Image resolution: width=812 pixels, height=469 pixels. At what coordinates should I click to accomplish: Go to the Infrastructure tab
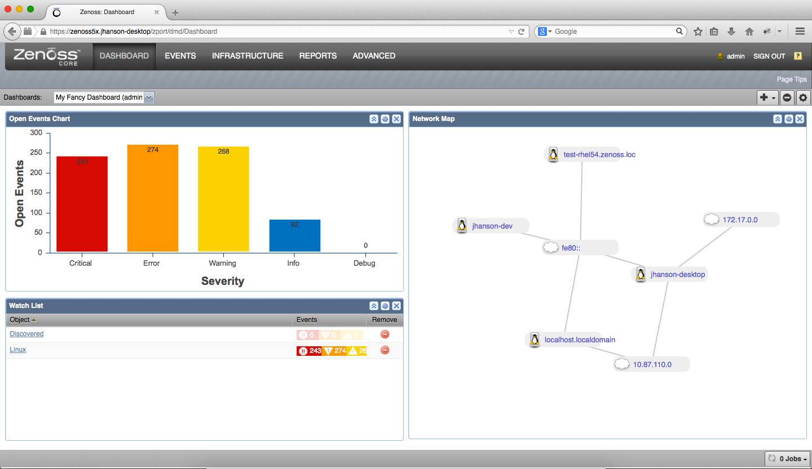tap(248, 56)
